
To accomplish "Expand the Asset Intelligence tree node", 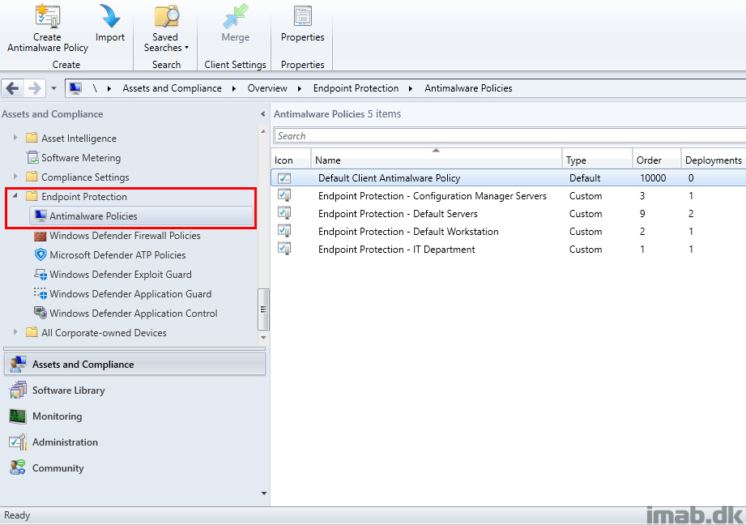I will pos(15,138).
